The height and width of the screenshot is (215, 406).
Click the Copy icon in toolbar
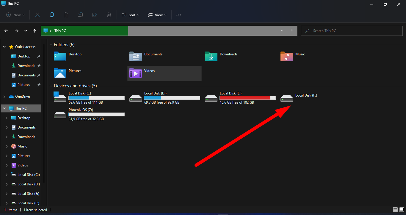click(52, 15)
